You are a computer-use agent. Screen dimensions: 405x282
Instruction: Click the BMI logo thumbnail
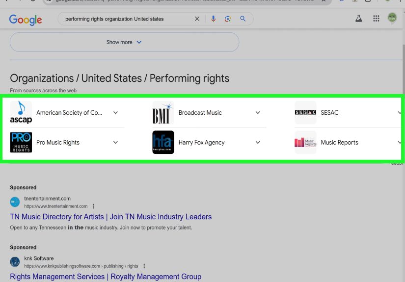(x=163, y=112)
